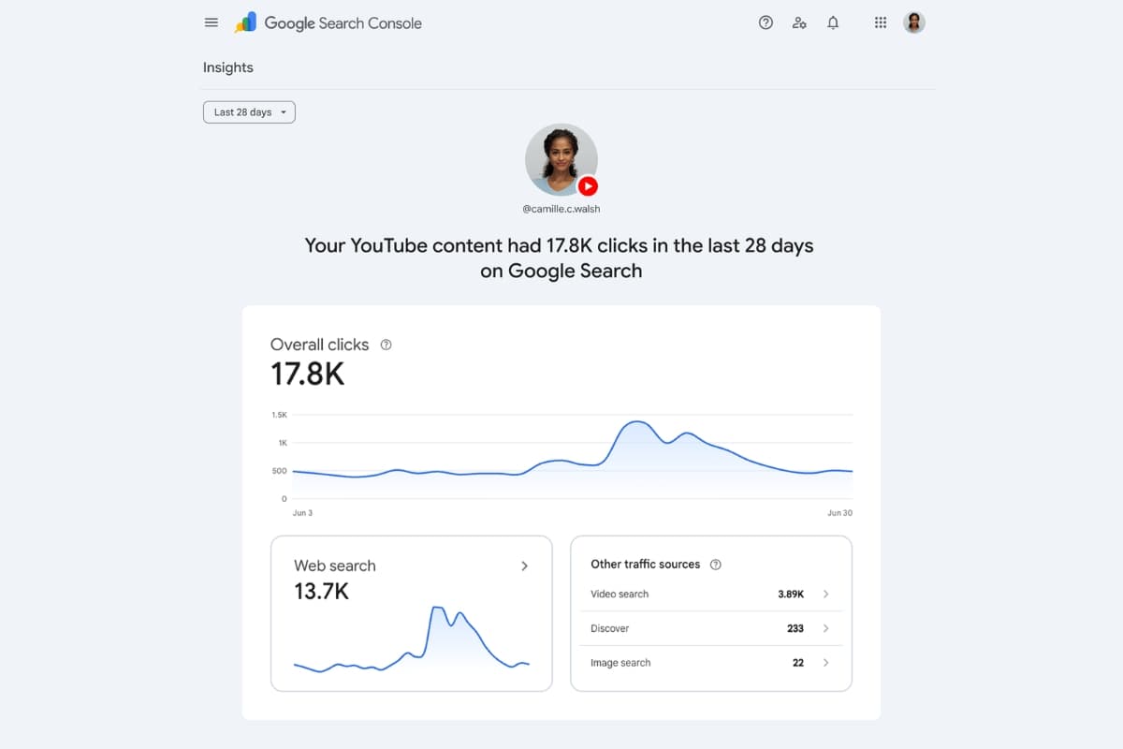
Task: Click the Other traffic sources title
Action: coord(646,565)
